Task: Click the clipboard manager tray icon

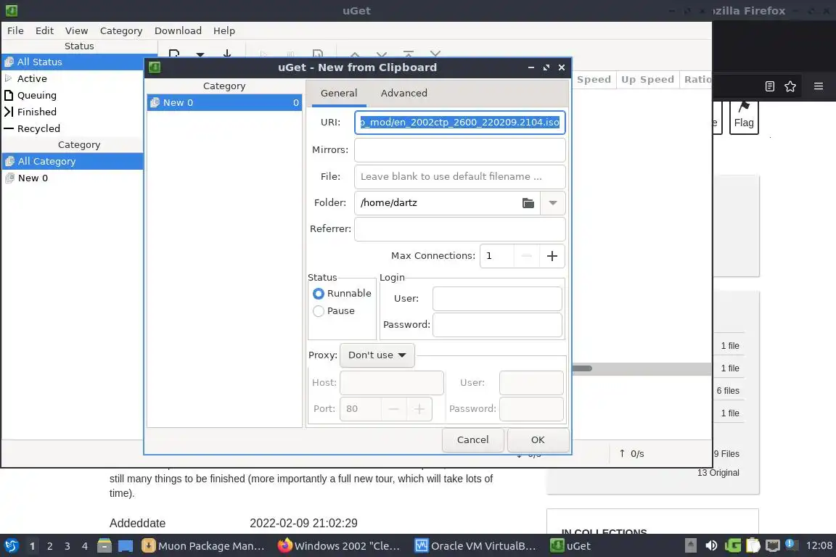Action: coord(753,546)
